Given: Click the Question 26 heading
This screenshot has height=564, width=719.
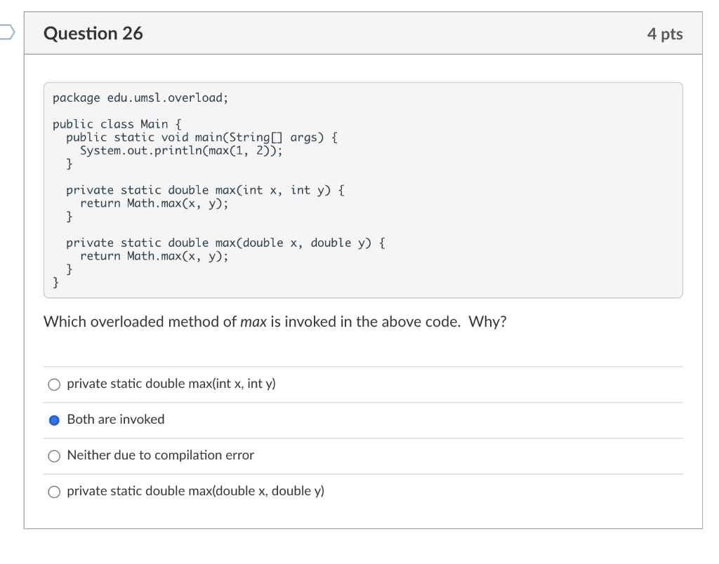Looking at the screenshot, I should coord(93,34).
